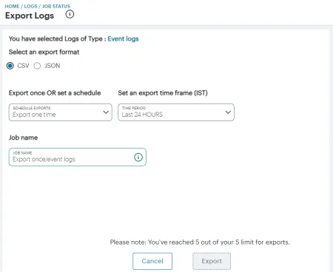Click the 'Select an export format' label

pos(44,52)
